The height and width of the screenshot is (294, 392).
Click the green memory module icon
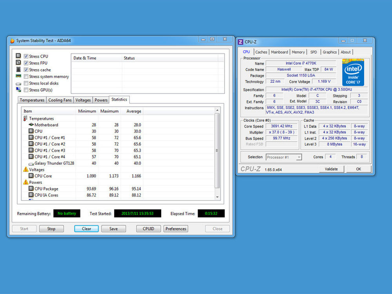tap(18, 76)
